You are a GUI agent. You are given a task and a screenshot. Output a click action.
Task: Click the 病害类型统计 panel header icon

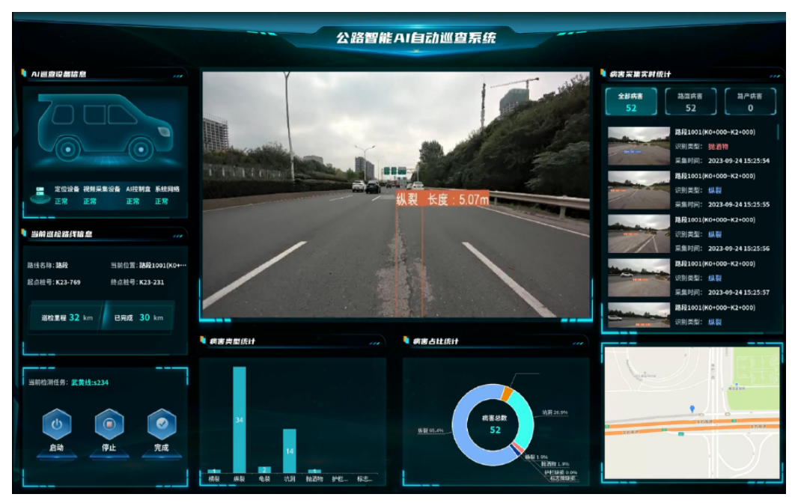pos(203,341)
